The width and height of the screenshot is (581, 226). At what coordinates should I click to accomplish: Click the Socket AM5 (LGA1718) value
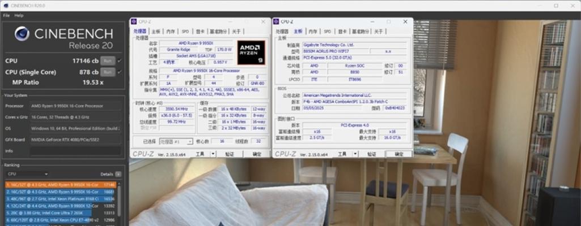point(196,56)
